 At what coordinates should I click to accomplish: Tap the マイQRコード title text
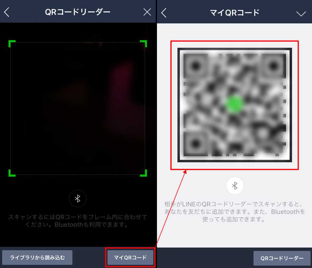pyautogui.click(x=235, y=13)
